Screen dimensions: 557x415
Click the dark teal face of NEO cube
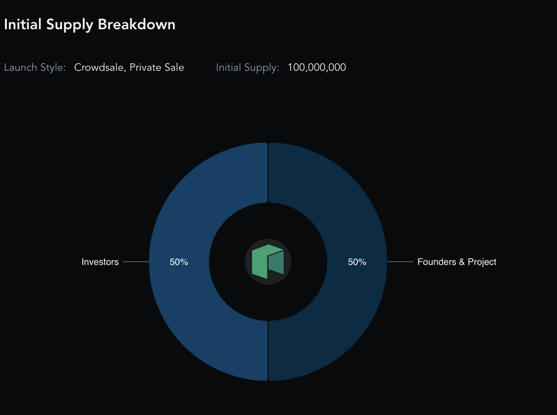pos(276,262)
